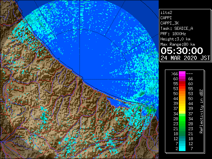The image size is (212, 159).
Task: Pick the orange swatch beside left-column 50
Action: pyautogui.click(x=182, y=94)
